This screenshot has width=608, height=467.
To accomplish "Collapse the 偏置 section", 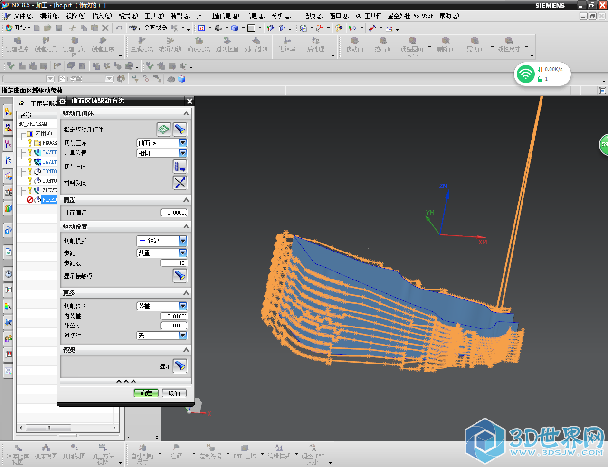I will coord(186,200).
